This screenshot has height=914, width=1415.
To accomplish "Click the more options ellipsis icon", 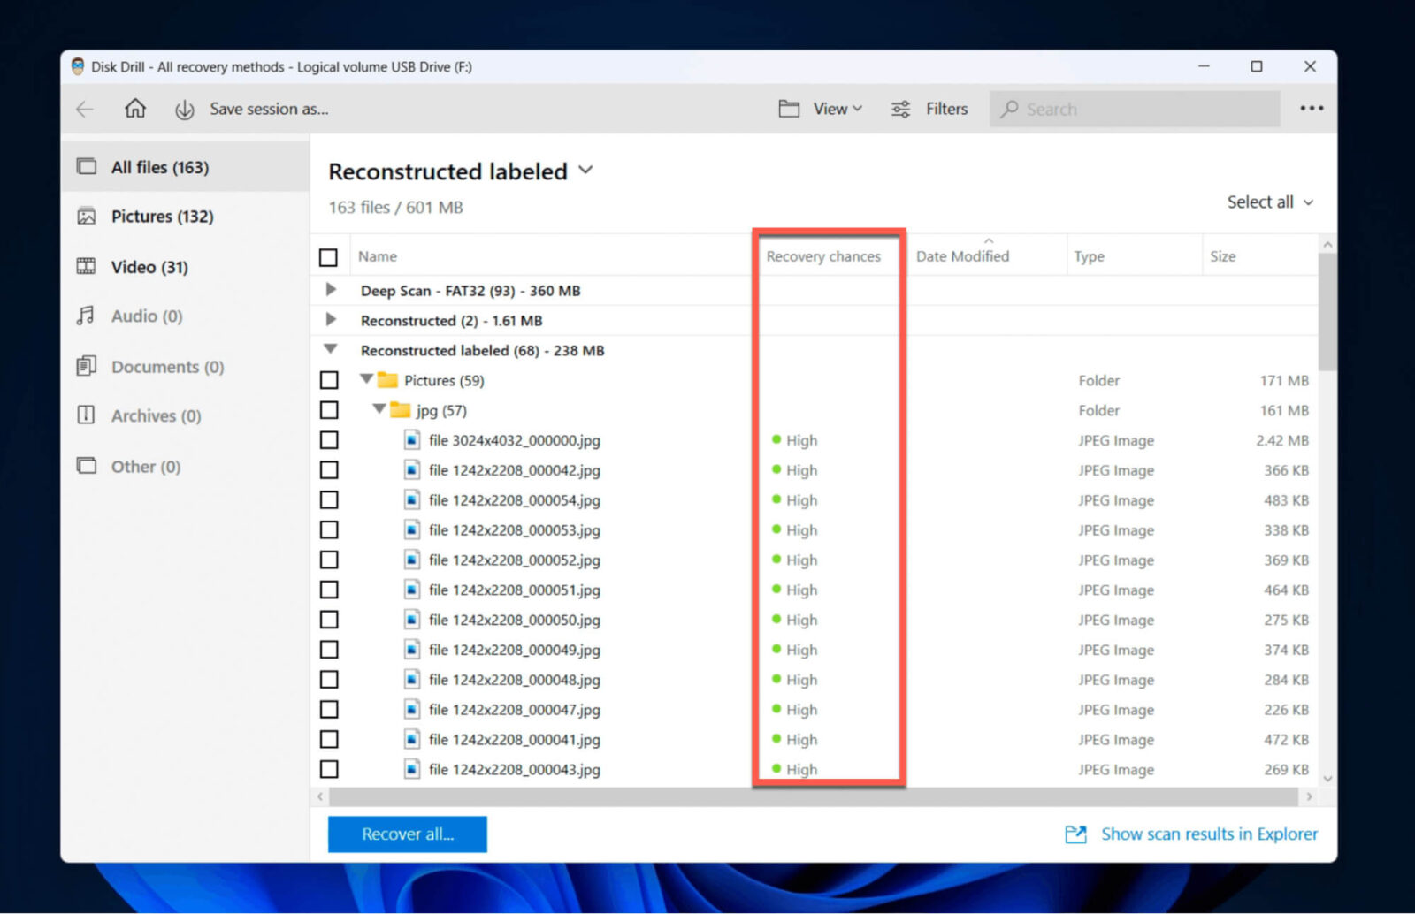I will pos(1312,108).
